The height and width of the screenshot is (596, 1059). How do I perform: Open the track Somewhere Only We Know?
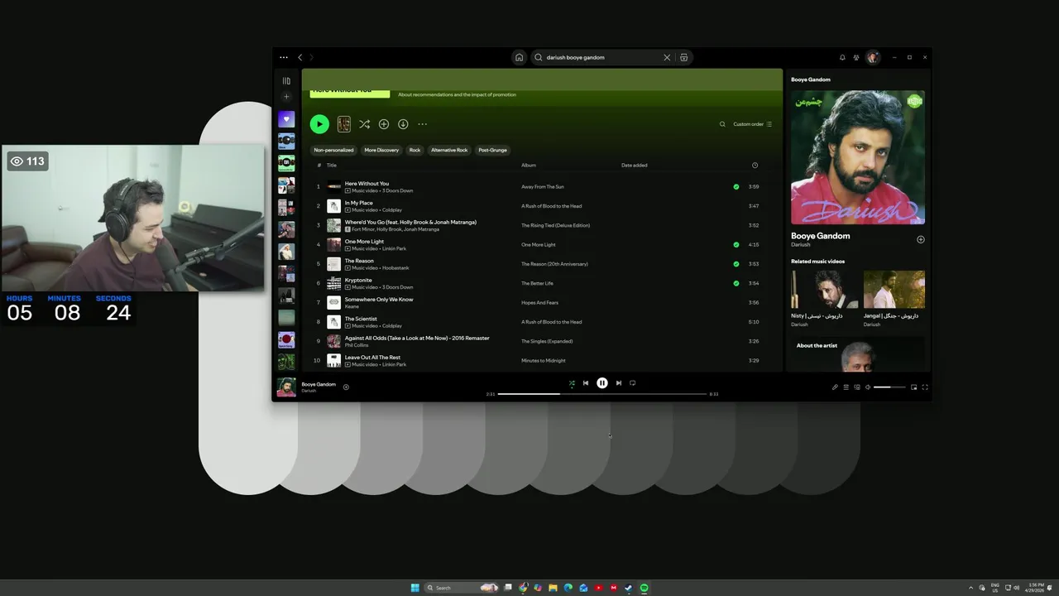pyautogui.click(x=379, y=300)
